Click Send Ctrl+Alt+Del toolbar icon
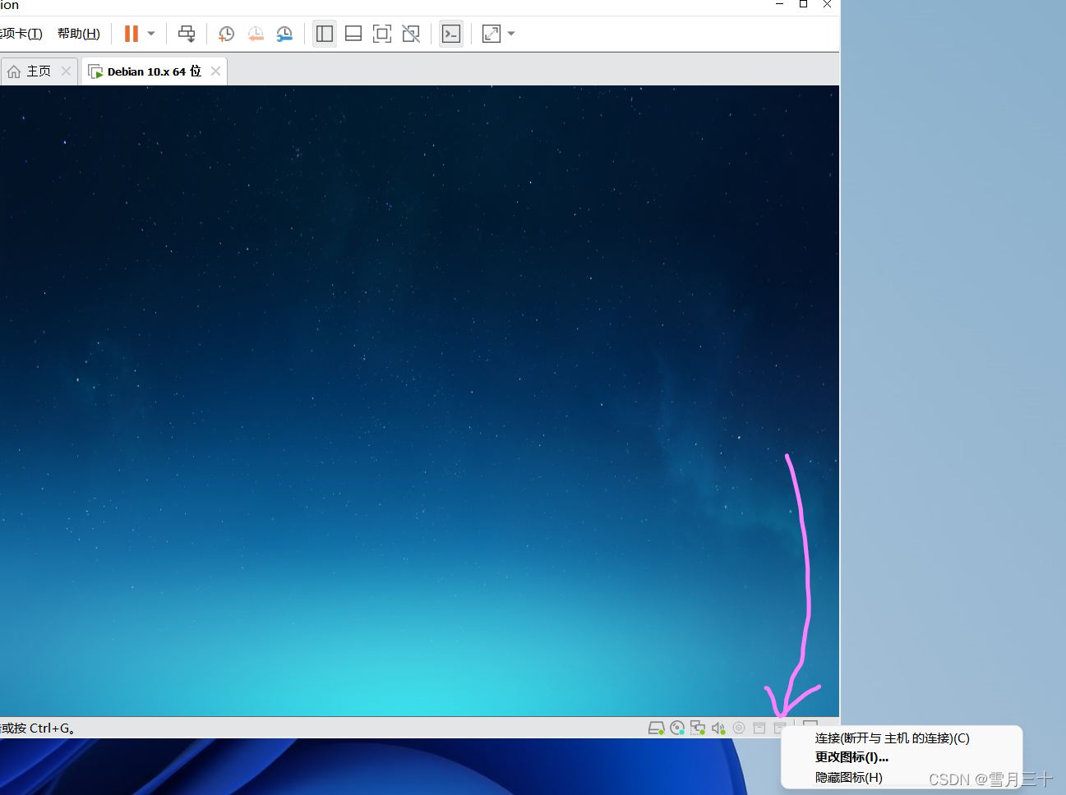Screen dimensions: 1066x795 click(x=187, y=34)
